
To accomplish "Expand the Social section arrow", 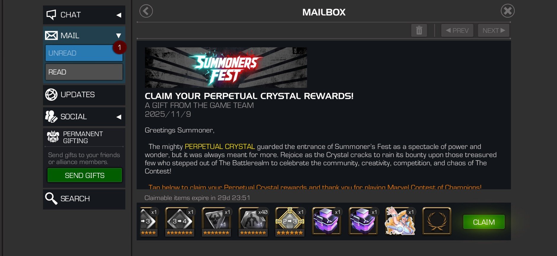I will (119, 117).
